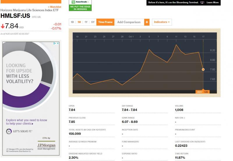Open the Time Frame selector
The image size is (233, 161).
(105, 22)
